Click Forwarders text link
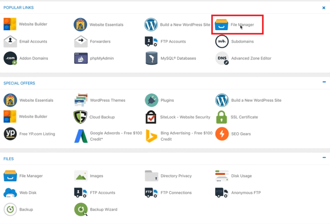The width and height of the screenshot is (330, 224). point(100,42)
